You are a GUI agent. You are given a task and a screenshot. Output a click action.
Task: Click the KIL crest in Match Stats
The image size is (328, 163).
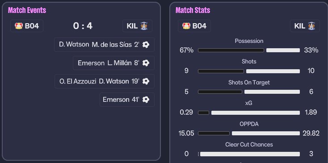311,26
